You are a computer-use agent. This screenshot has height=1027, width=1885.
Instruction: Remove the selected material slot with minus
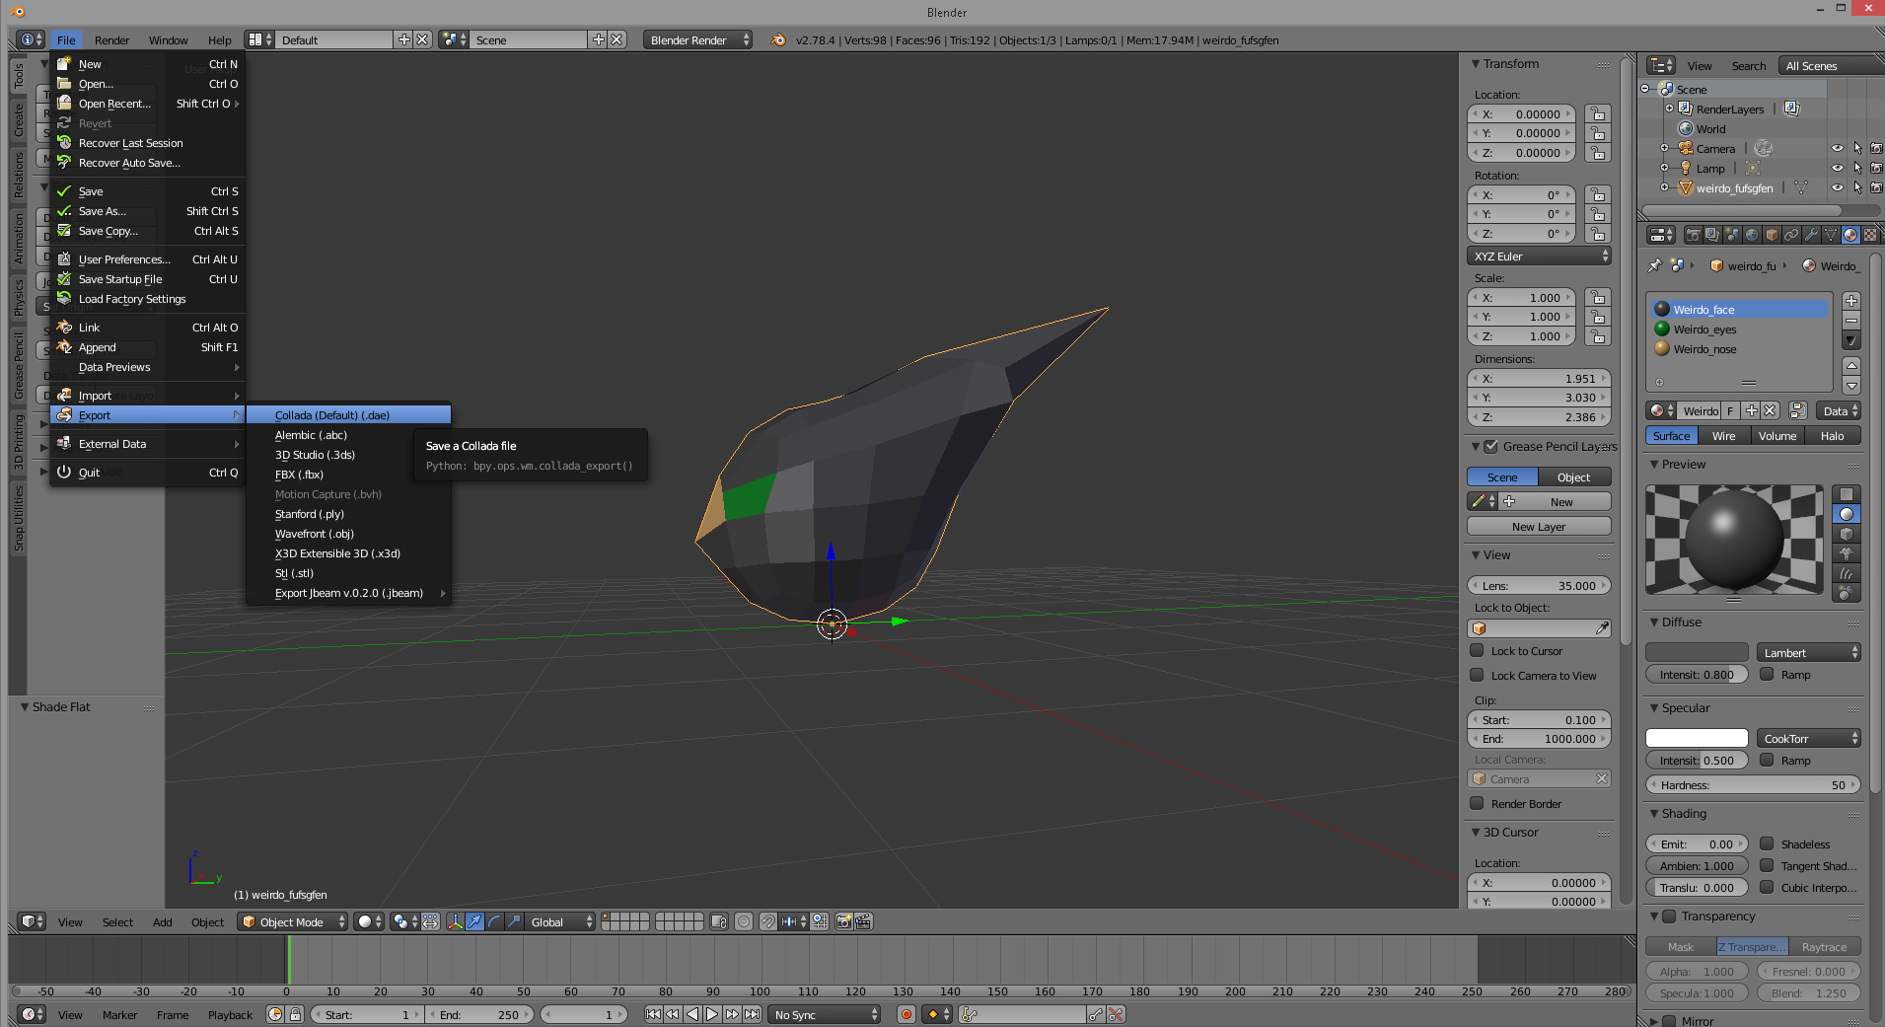pos(1851,321)
